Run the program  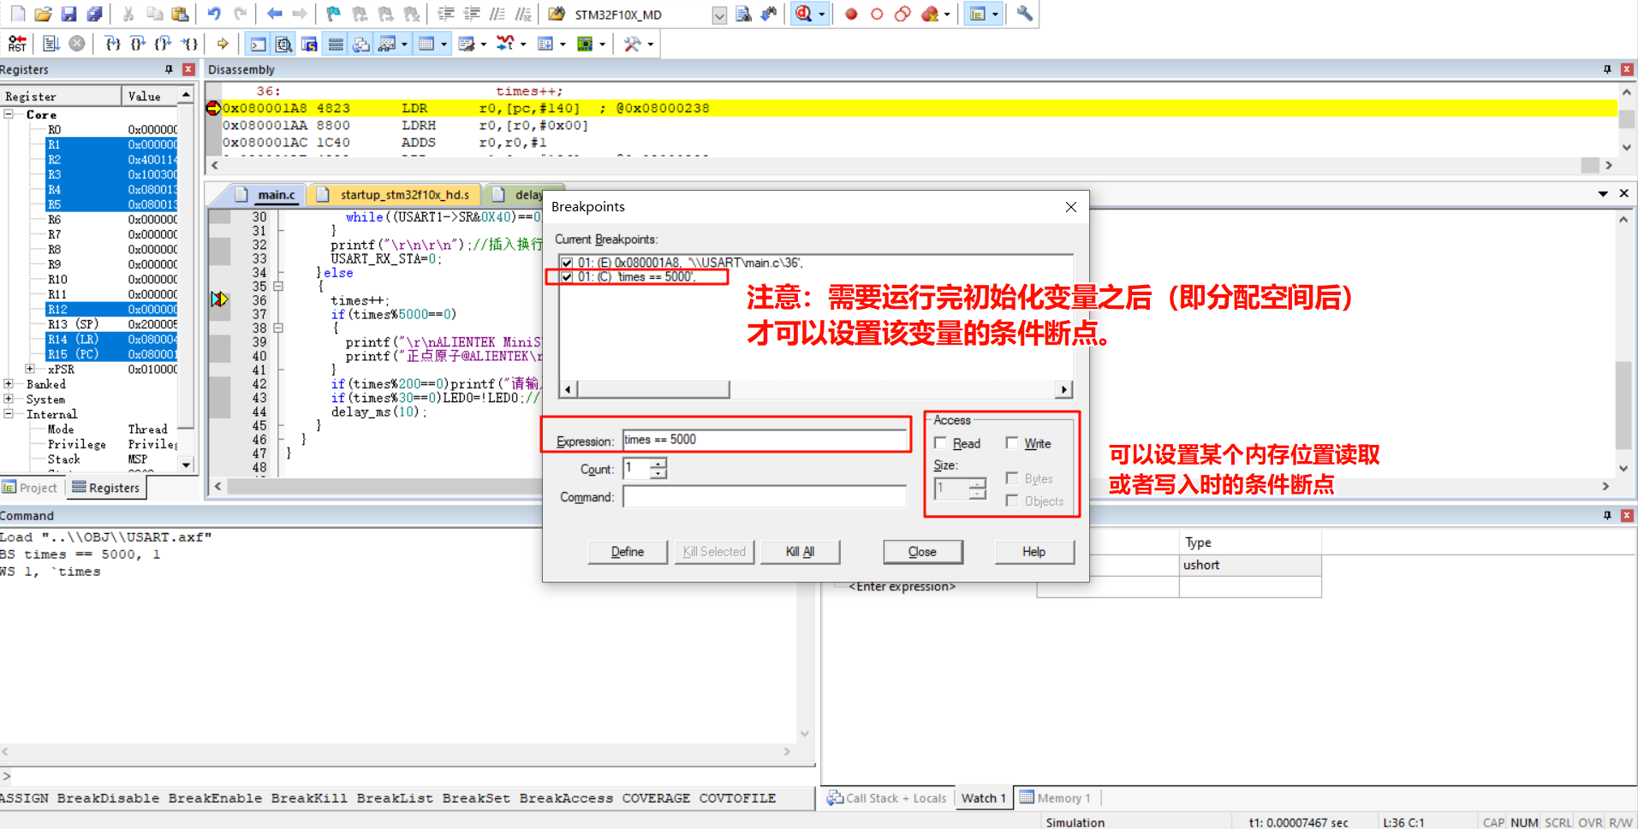(x=51, y=44)
